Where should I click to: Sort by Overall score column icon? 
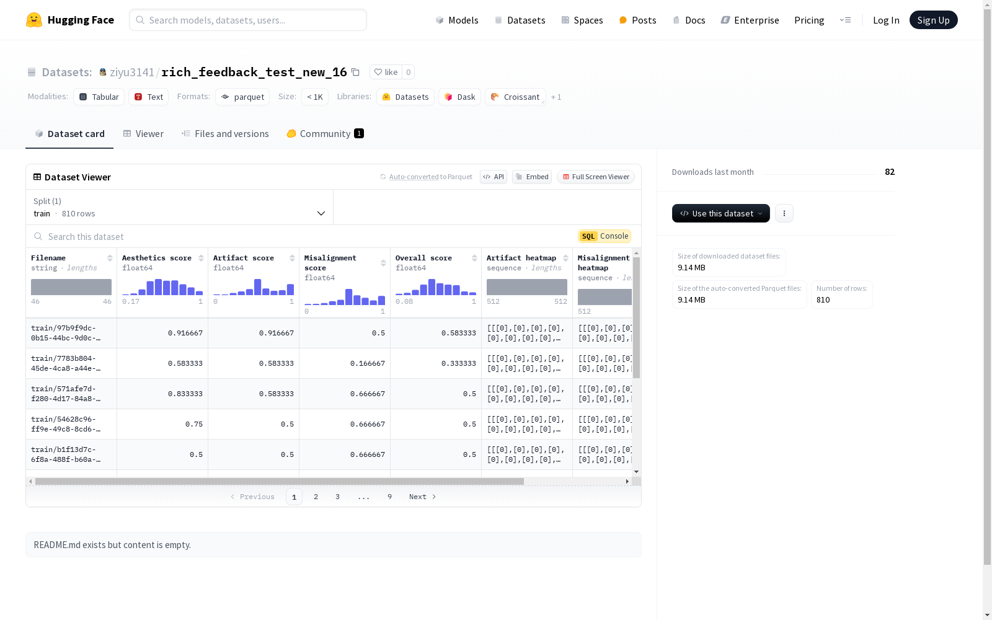tap(474, 258)
